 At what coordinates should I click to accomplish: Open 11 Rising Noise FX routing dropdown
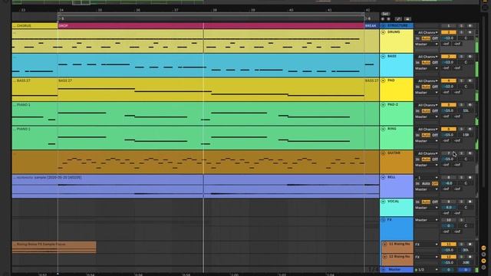click(x=427, y=245)
